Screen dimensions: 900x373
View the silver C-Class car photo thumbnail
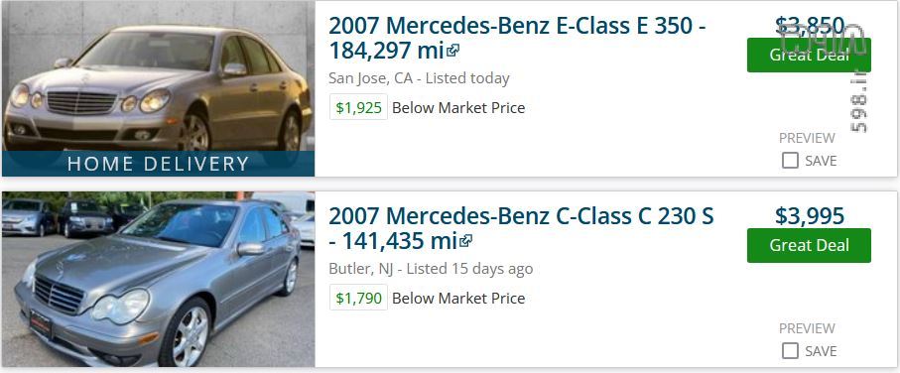(159, 280)
